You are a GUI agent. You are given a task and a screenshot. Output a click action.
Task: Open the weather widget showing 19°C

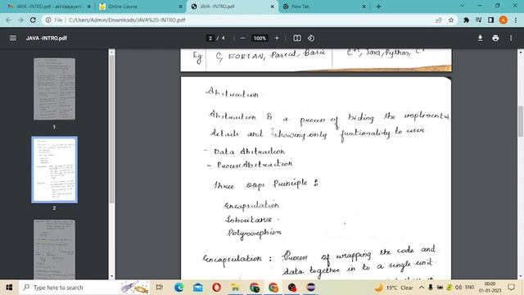click(x=394, y=288)
